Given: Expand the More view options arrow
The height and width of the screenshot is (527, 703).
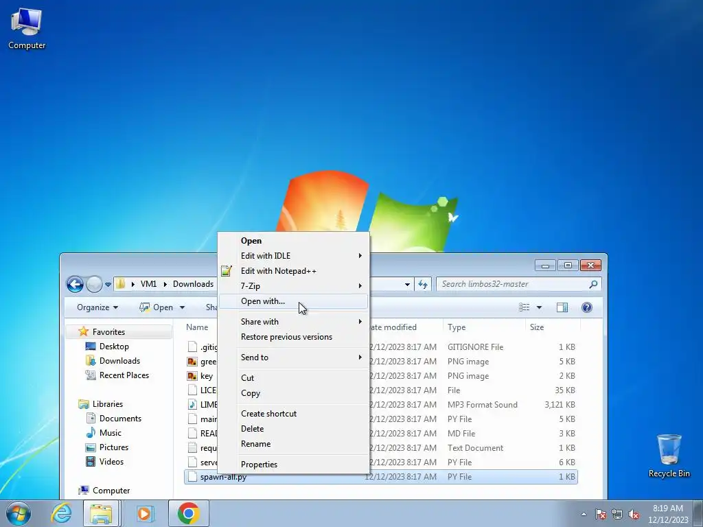Looking at the screenshot, I should coord(540,307).
